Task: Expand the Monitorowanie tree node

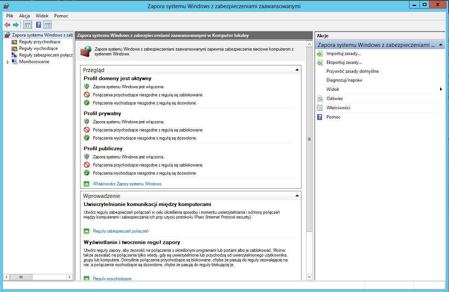Action: (x=8, y=62)
